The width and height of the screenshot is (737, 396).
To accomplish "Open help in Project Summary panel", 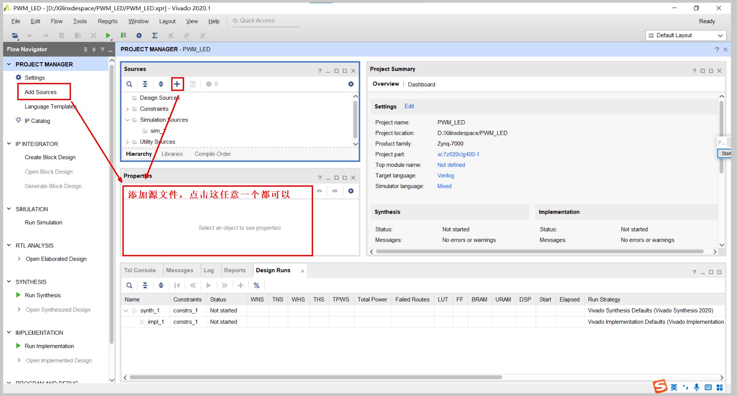I will coord(694,71).
